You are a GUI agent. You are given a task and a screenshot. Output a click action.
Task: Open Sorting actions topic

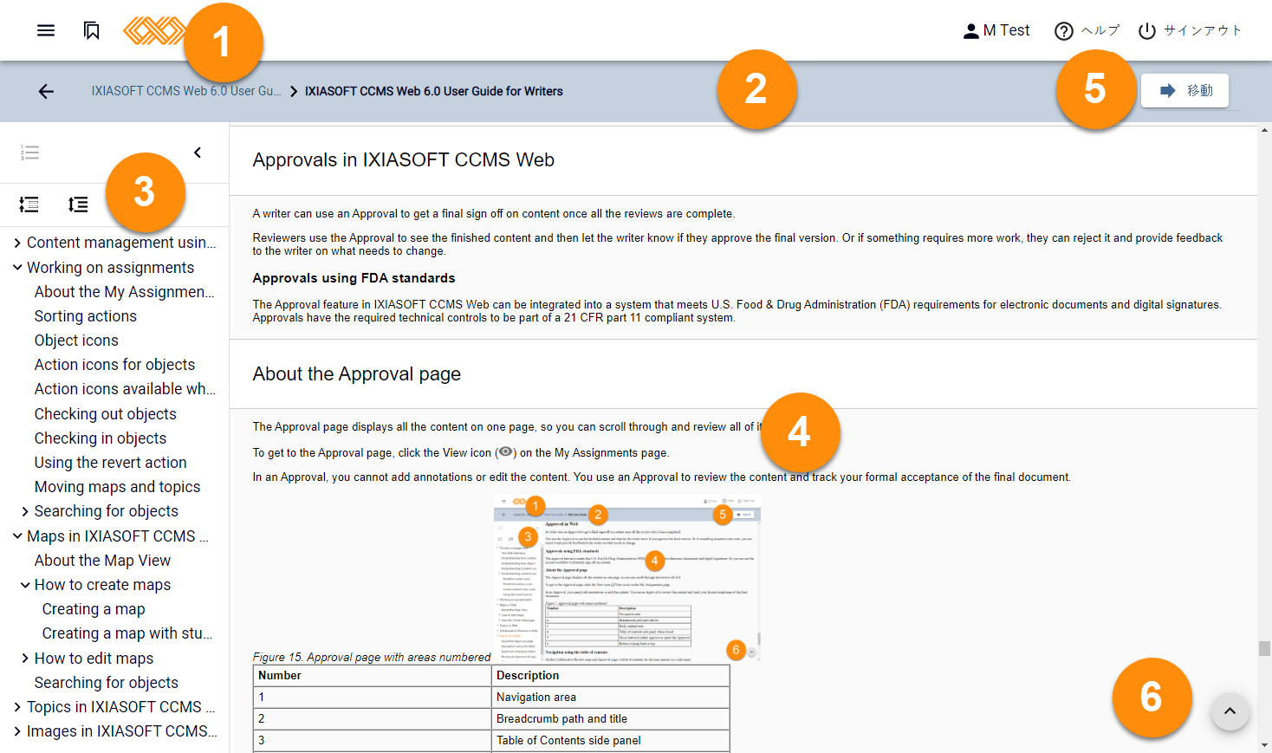pos(86,316)
